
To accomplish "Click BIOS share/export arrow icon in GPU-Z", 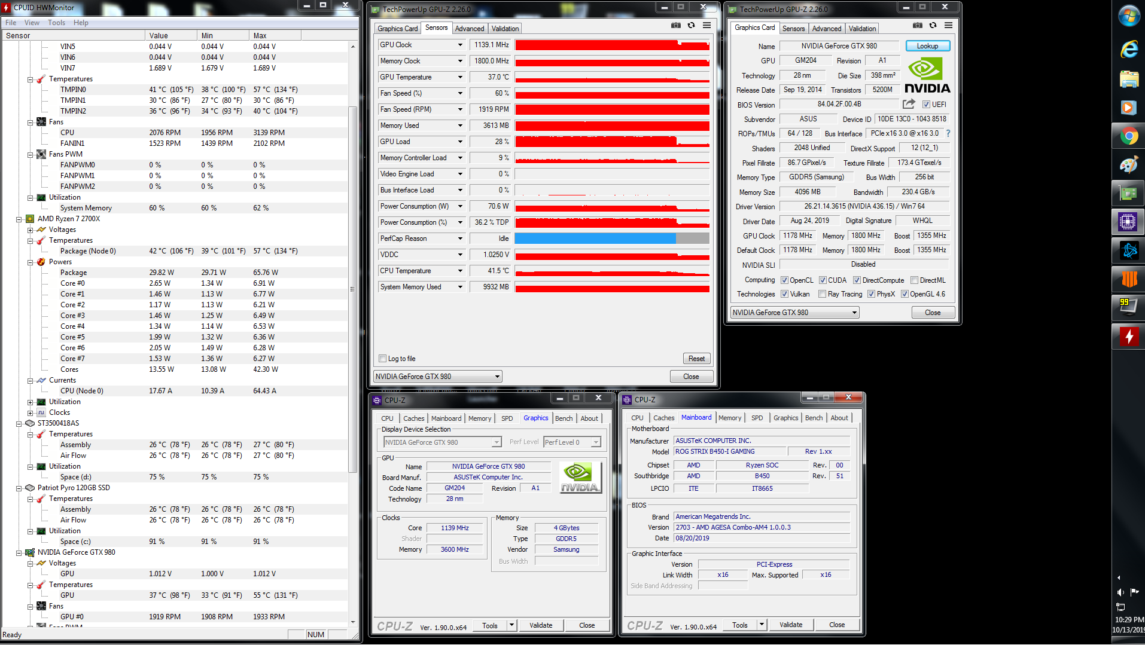I will click(x=909, y=104).
